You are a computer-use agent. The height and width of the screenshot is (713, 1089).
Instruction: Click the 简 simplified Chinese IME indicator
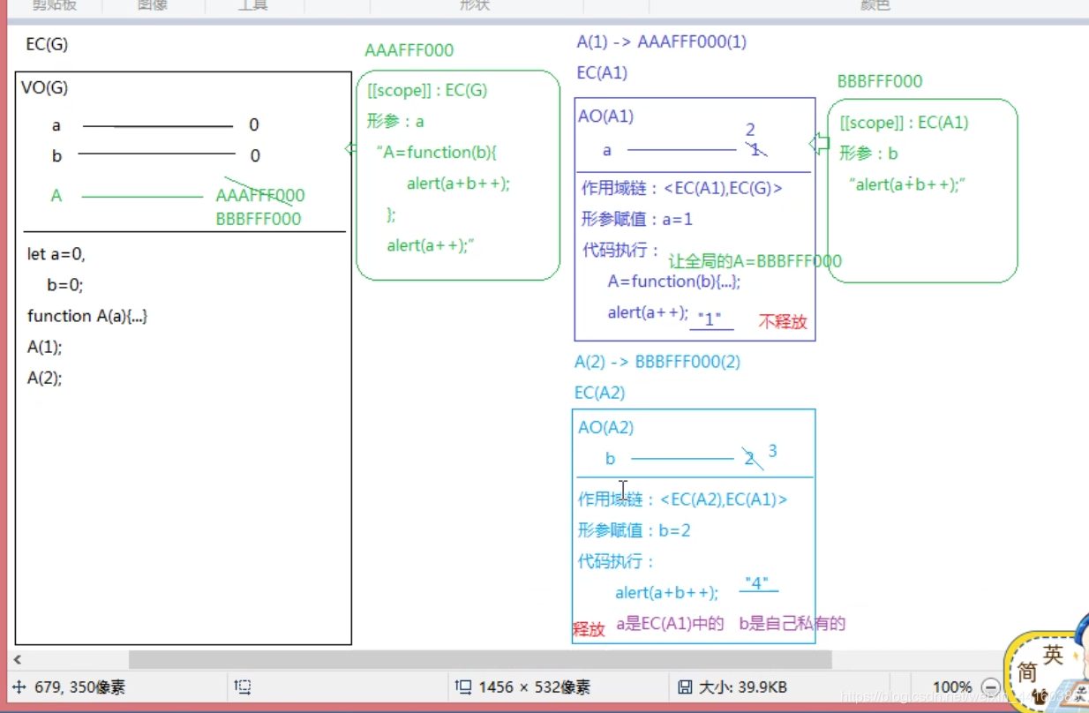tap(1027, 672)
